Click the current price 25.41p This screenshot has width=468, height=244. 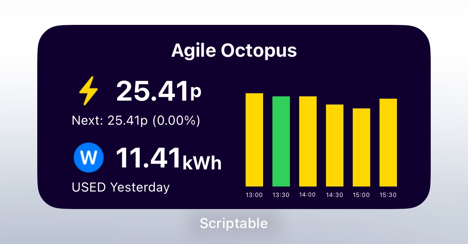pyautogui.click(x=159, y=91)
